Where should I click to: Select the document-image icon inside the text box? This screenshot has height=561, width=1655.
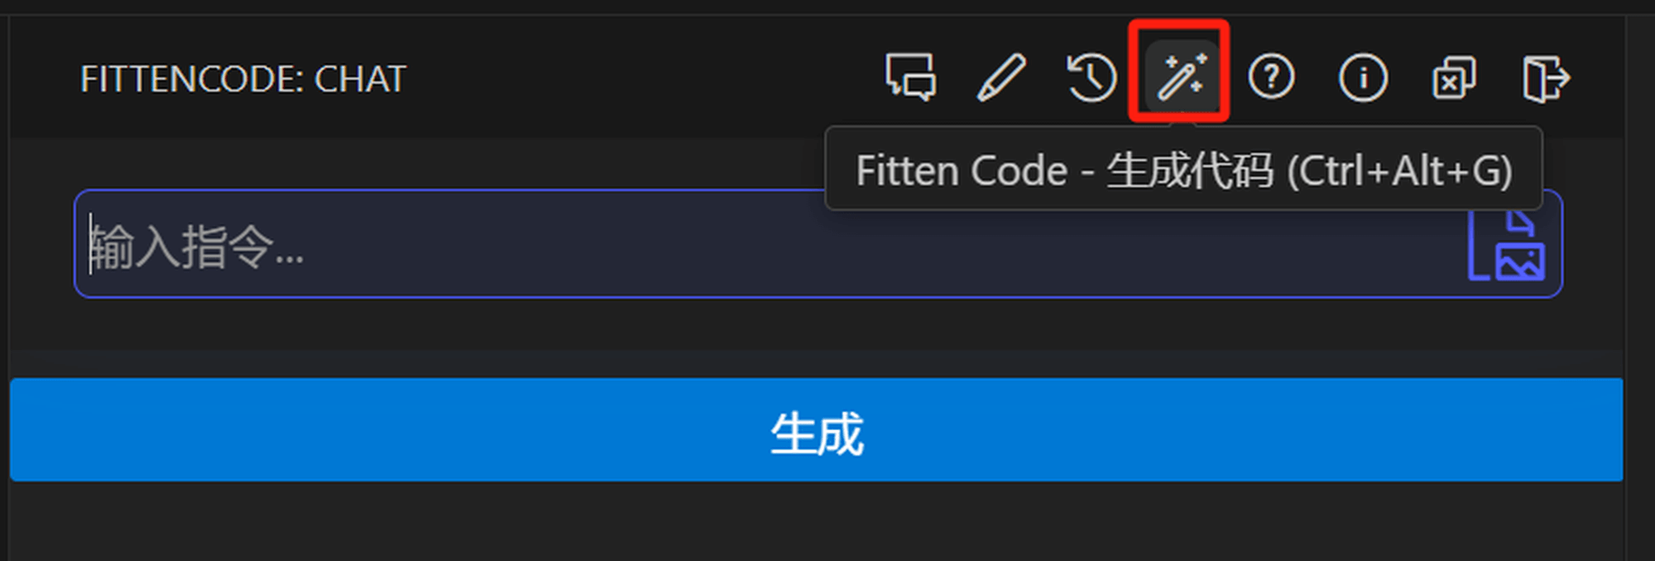pyautogui.click(x=1506, y=246)
